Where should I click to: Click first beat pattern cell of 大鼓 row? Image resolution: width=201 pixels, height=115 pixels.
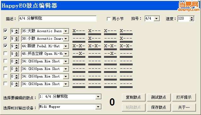coord(79,32)
